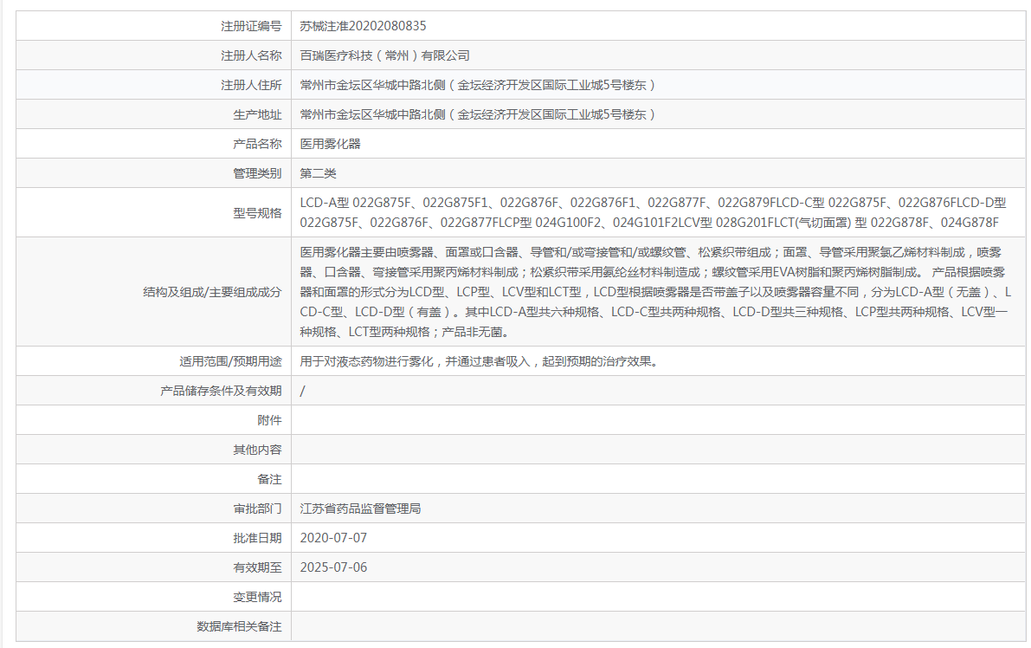Viewport: 1031px width, 648px height.
Task: Click the 结构及组成/主要组成成分 label
Action: (x=212, y=291)
